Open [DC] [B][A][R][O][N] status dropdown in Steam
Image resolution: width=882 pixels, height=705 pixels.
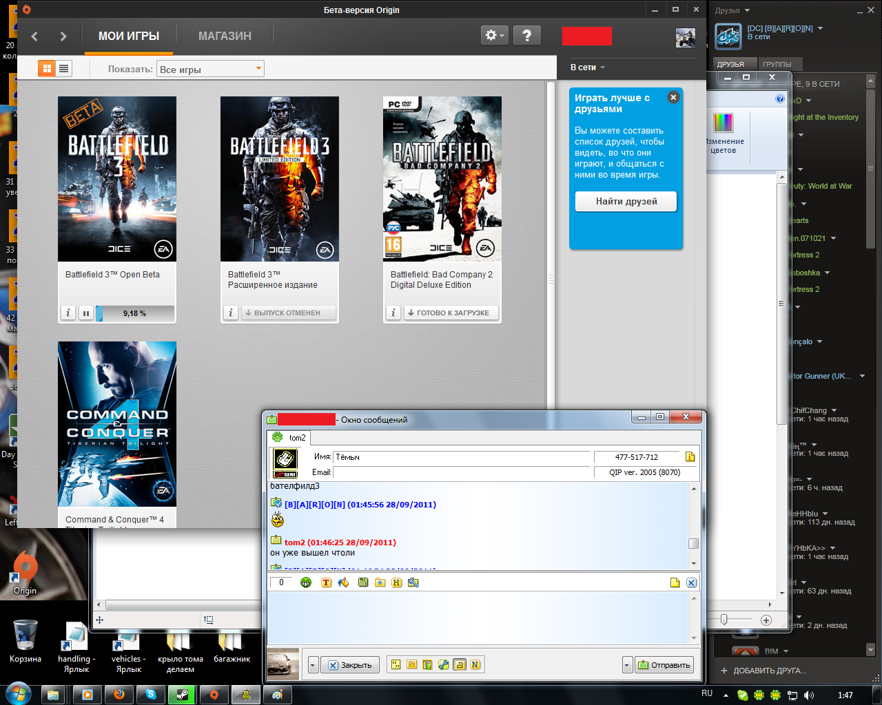(820, 28)
